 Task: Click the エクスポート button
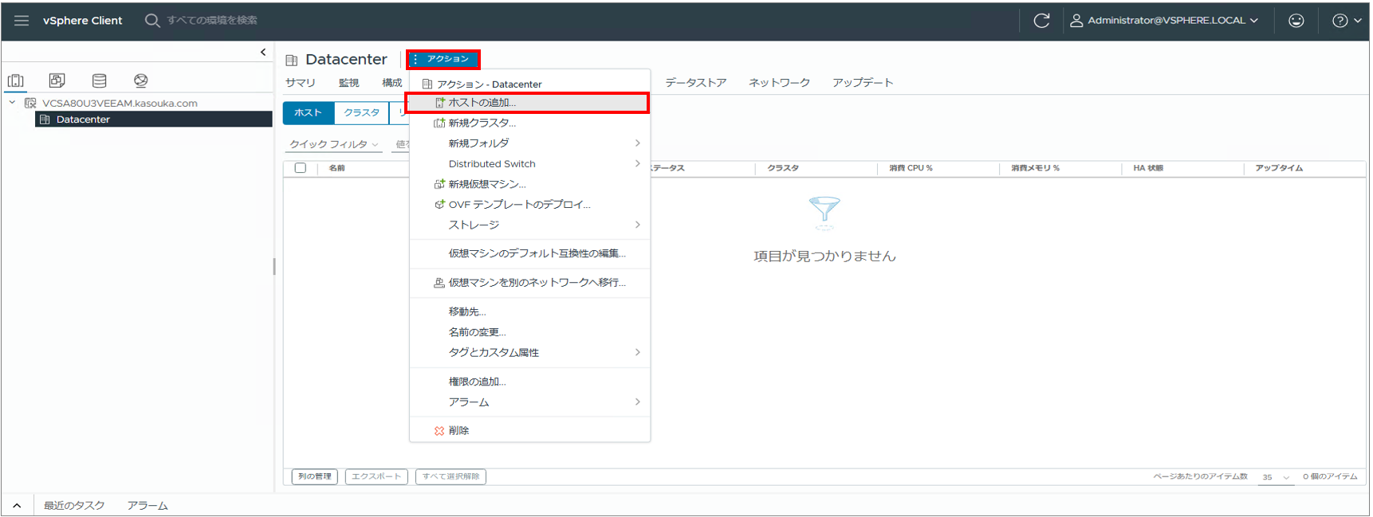coord(376,476)
